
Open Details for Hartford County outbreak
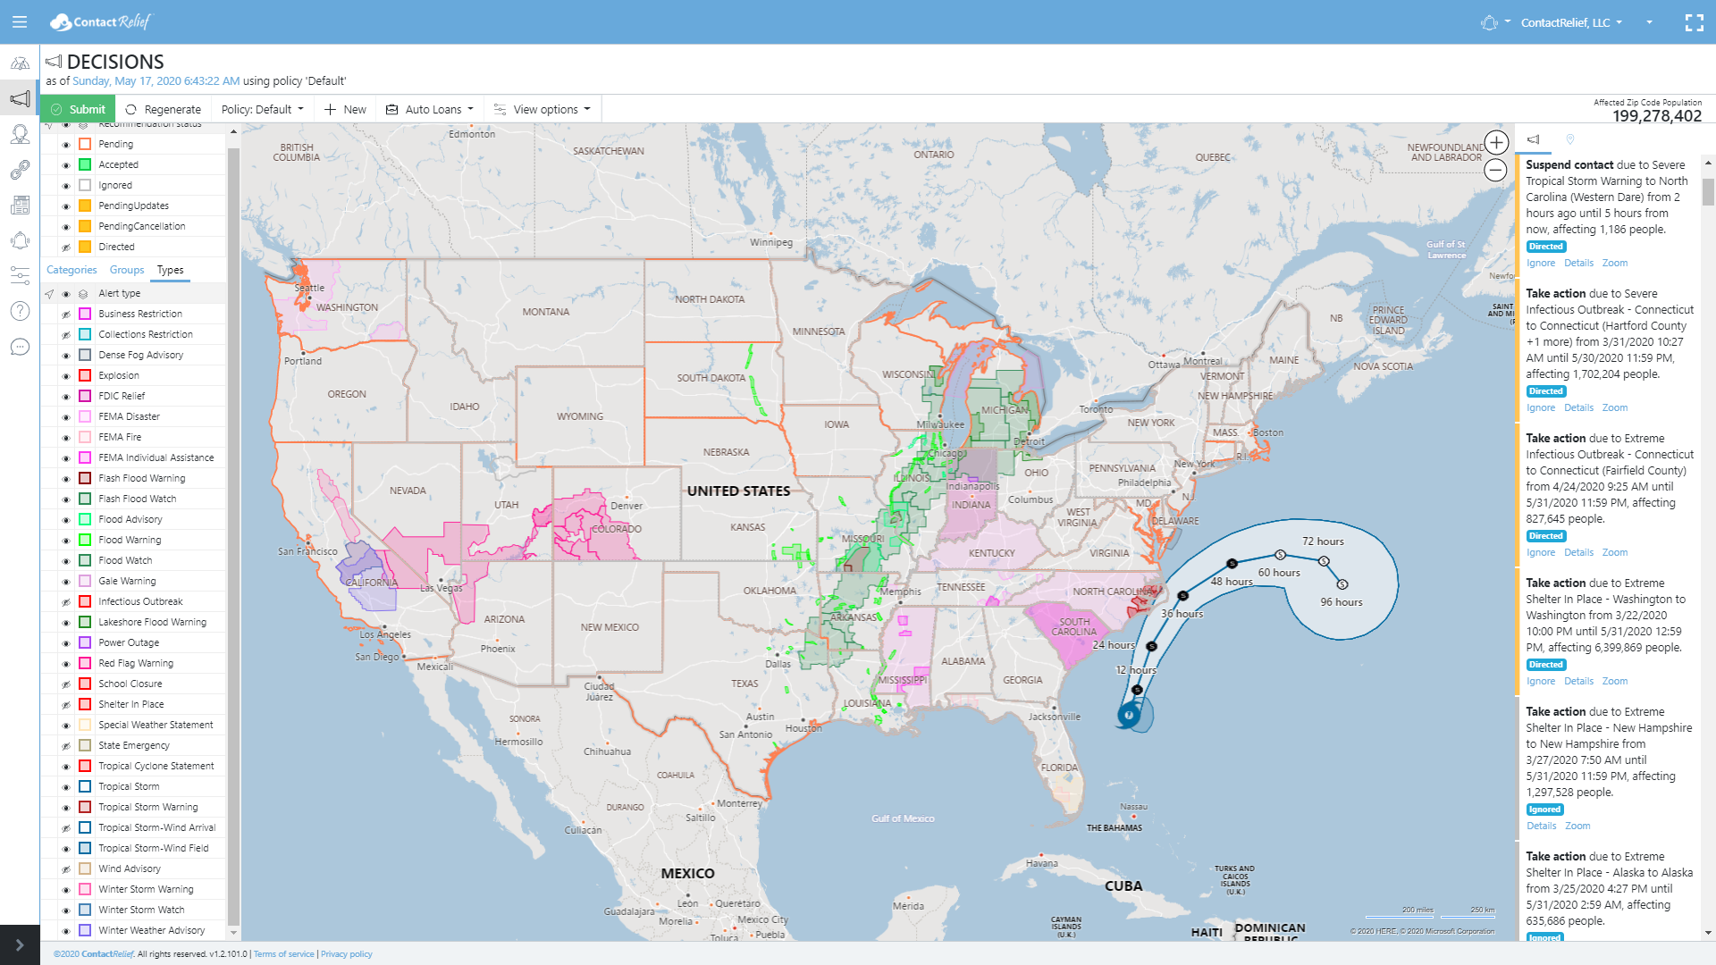(1578, 407)
